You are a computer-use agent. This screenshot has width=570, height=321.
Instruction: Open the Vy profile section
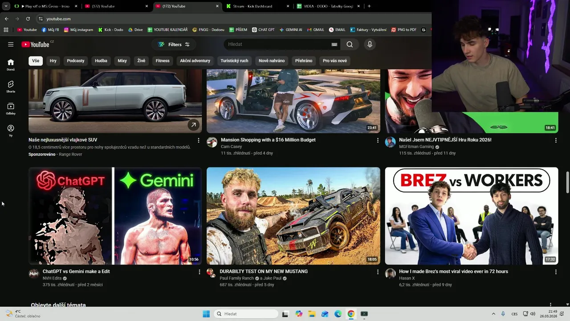pos(11,131)
